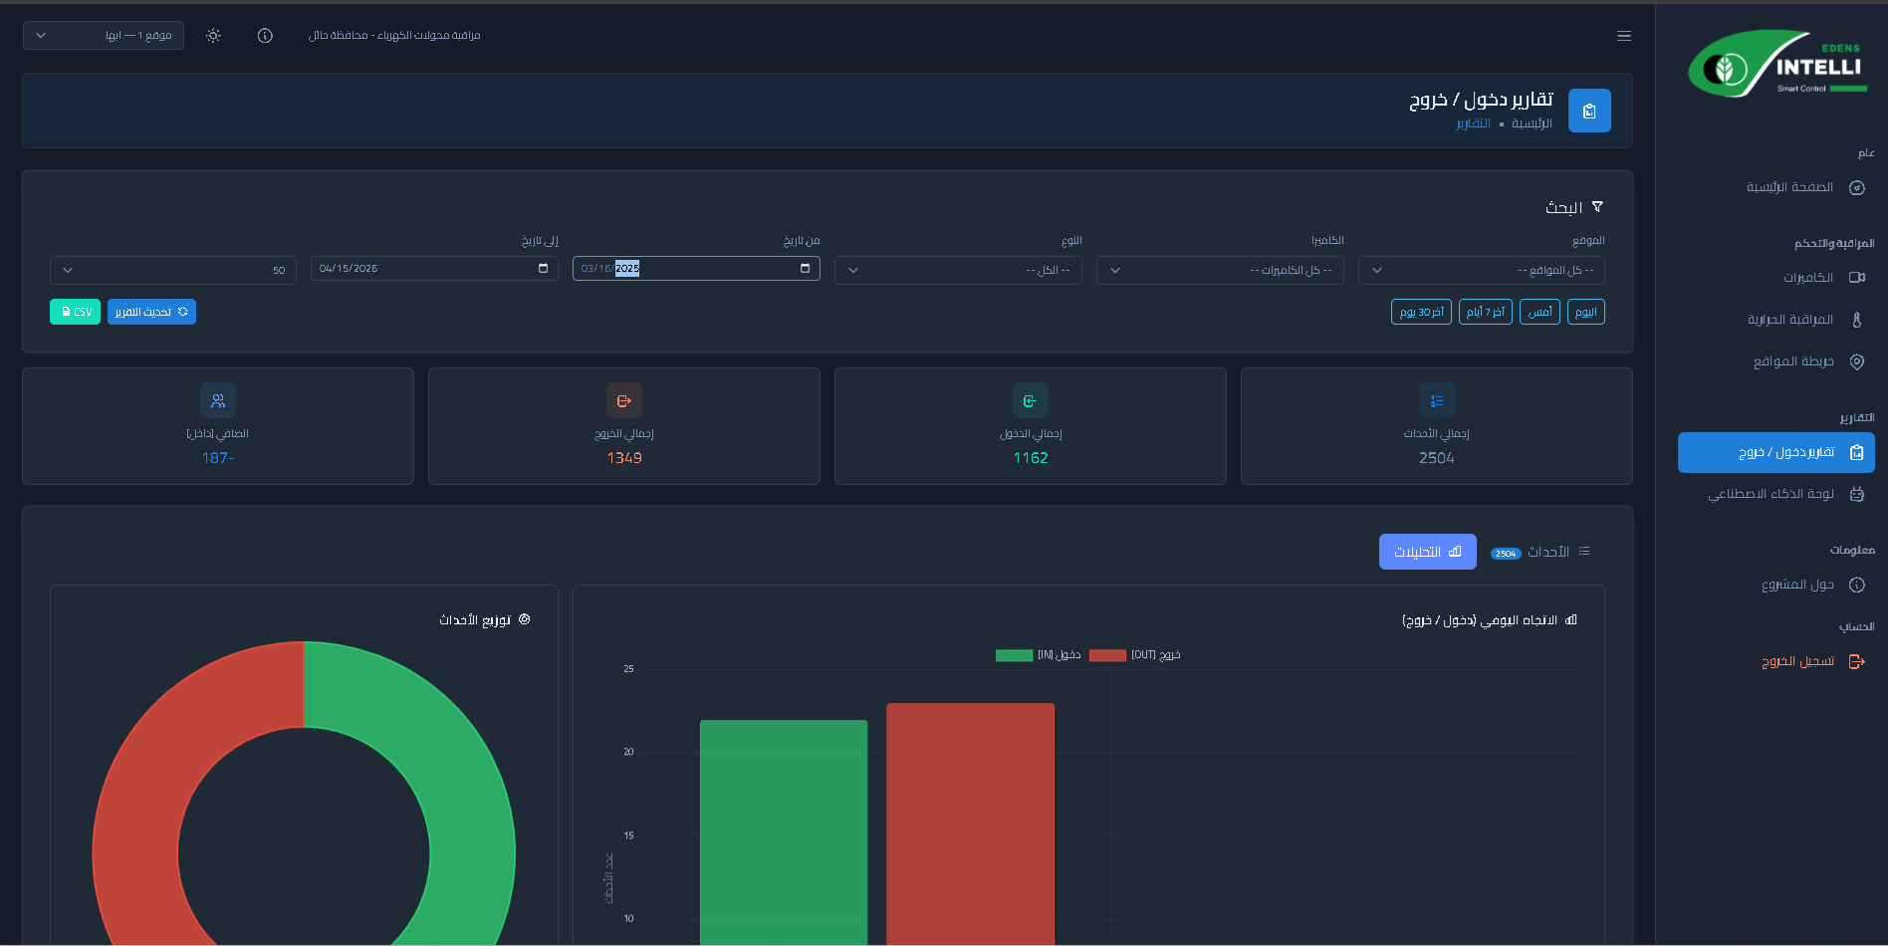Open the calendar picker in the إلى تاريخ field
This screenshot has height=946, width=1888.
(x=543, y=269)
